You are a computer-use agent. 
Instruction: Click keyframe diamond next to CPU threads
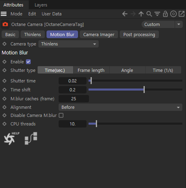pos(4,124)
